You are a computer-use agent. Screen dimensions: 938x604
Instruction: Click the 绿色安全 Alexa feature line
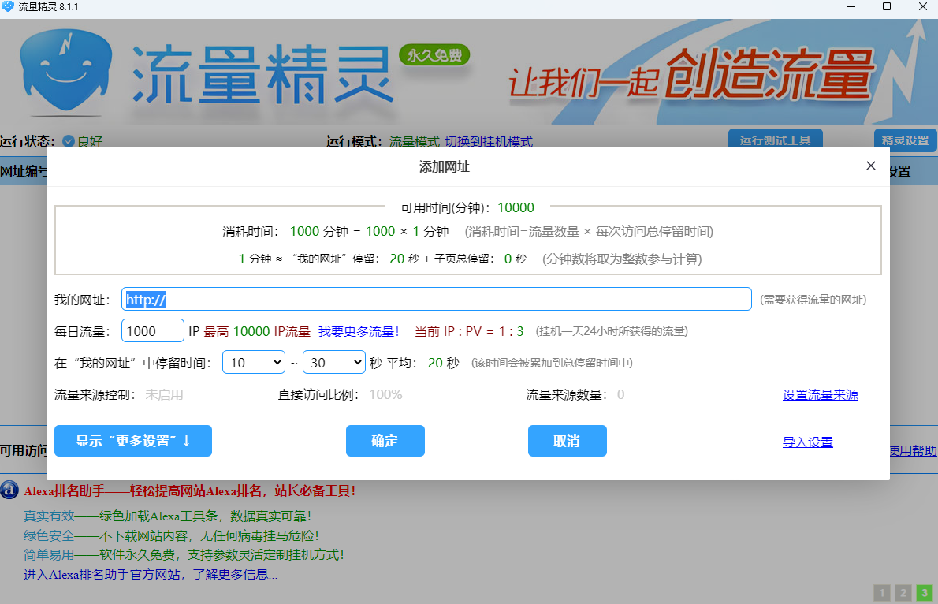171,535
